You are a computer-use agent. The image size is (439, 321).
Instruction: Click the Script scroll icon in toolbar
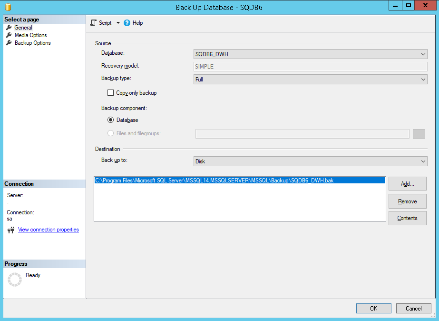tap(93, 23)
